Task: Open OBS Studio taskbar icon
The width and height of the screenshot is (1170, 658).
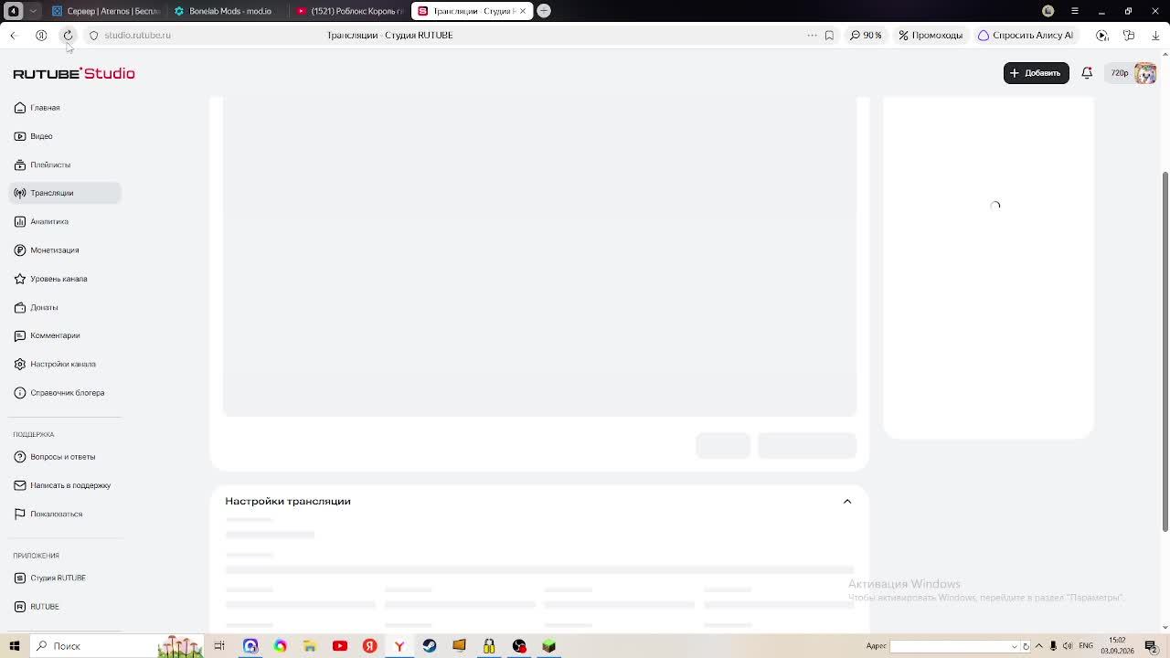Action: tap(519, 646)
